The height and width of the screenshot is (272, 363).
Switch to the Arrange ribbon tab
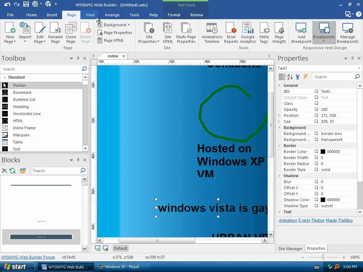112,15
